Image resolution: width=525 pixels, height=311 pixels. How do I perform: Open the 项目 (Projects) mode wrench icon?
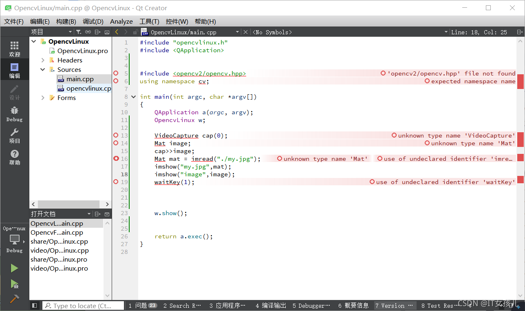(15, 135)
